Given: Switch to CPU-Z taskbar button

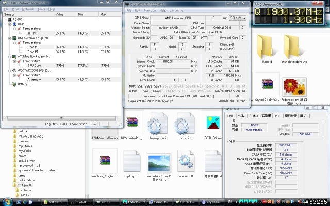Looking at the screenshot, I should coord(106,202).
